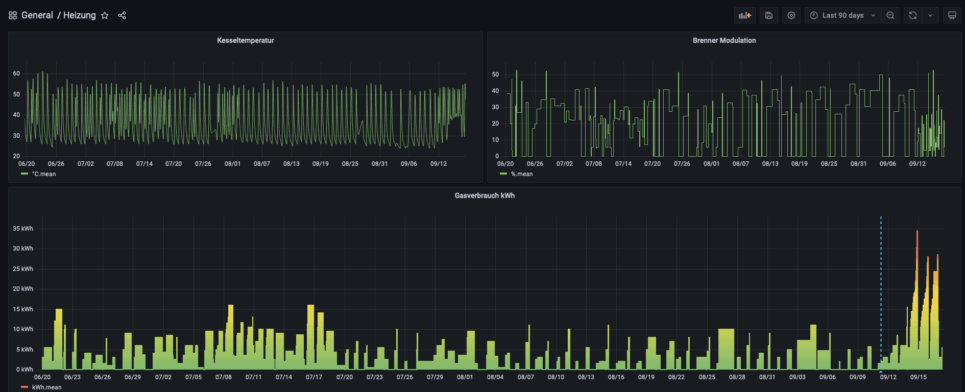This screenshot has width=965, height=392.
Task: Toggle the °C.mean series in the legend
Action: pos(44,174)
